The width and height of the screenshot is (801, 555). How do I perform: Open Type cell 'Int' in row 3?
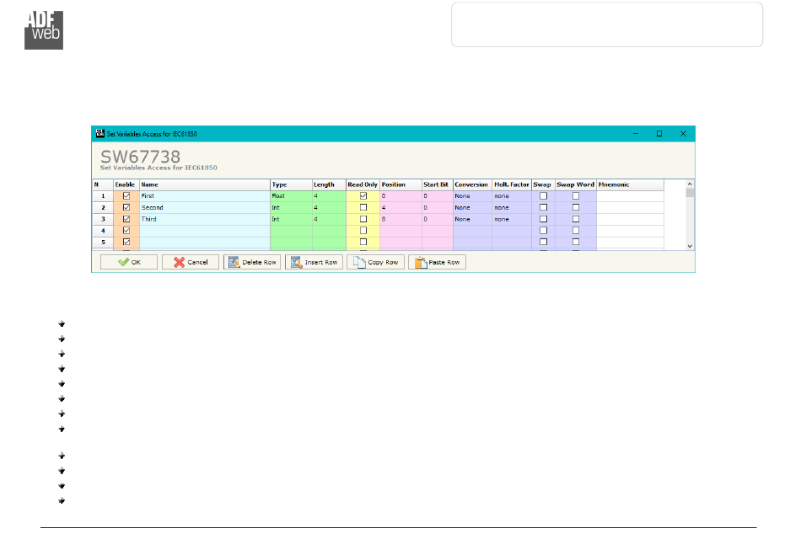[x=291, y=219]
